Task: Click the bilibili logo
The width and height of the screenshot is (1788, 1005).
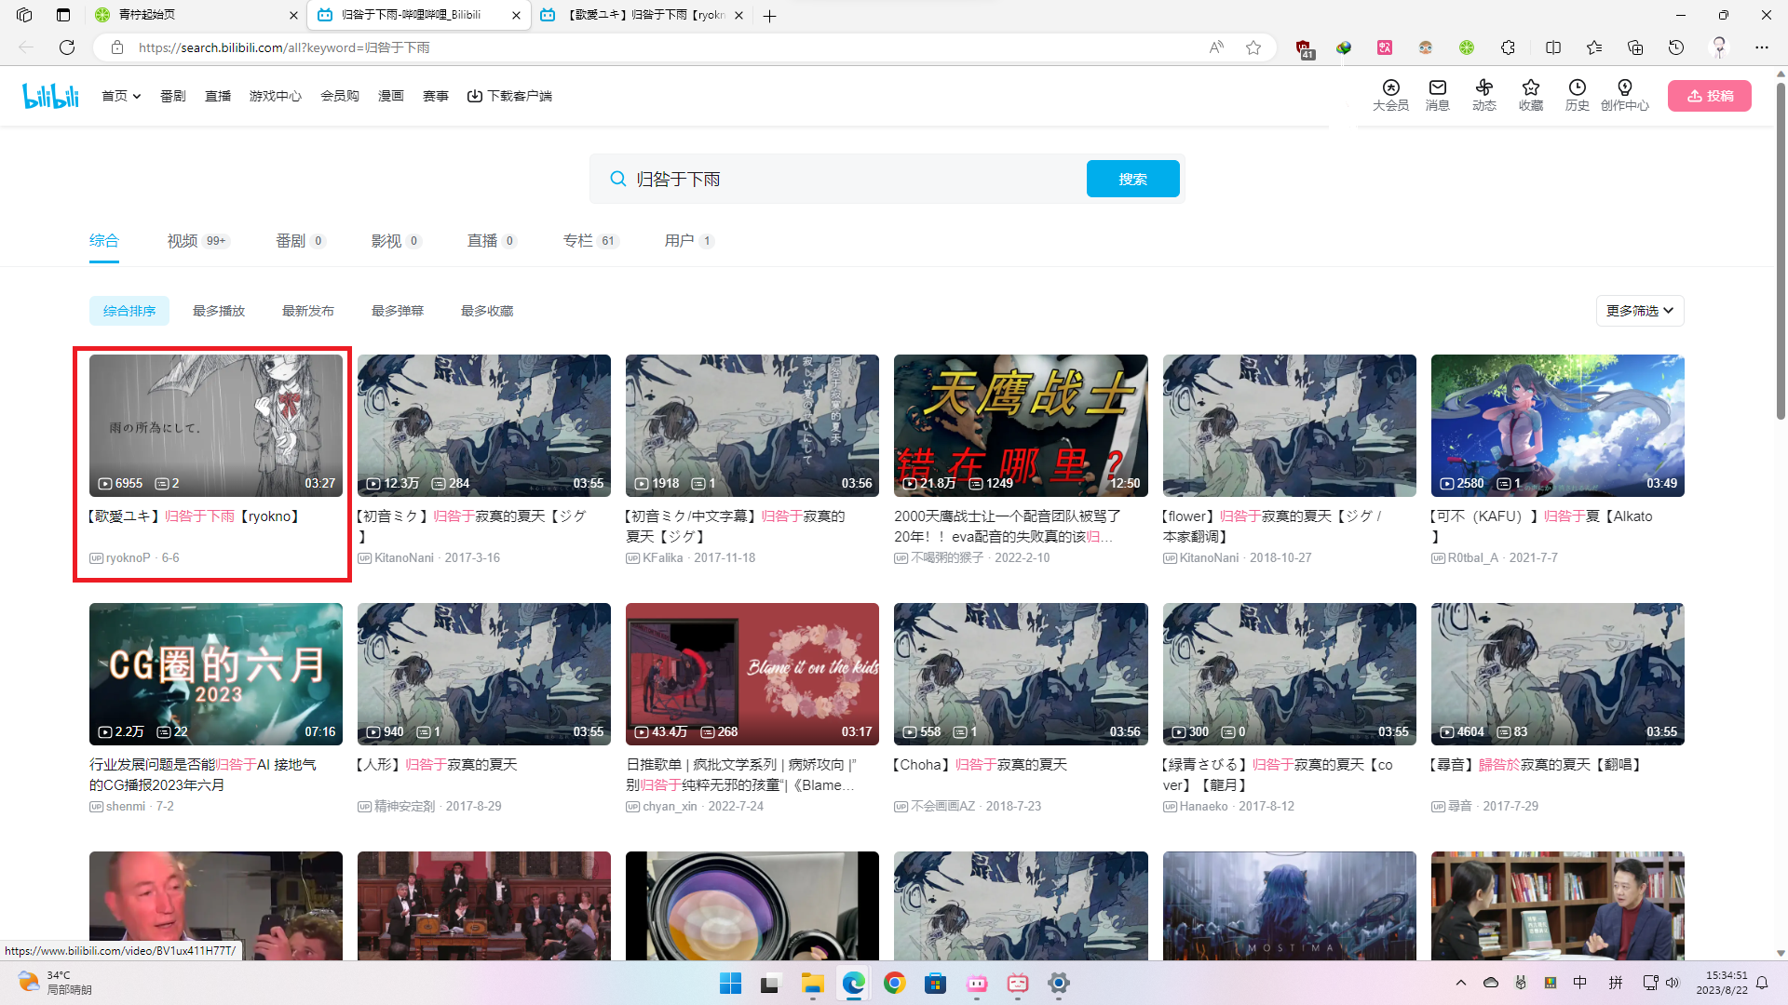Action: [50, 95]
